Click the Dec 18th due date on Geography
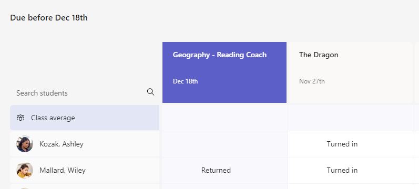The height and width of the screenshot is (189, 419). coord(185,81)
